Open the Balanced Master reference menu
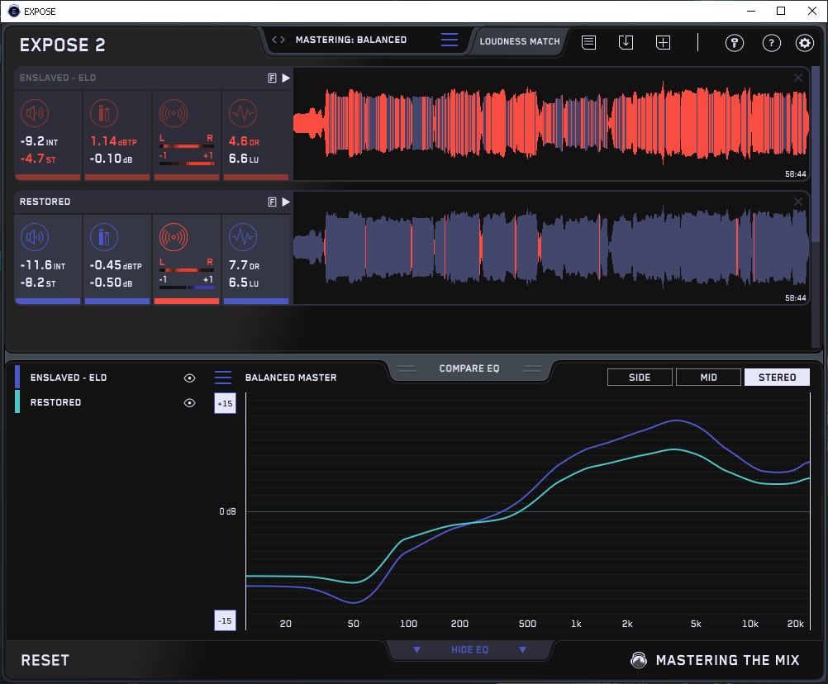Screen dimensions: 828x684 click(x=223, y=378)
